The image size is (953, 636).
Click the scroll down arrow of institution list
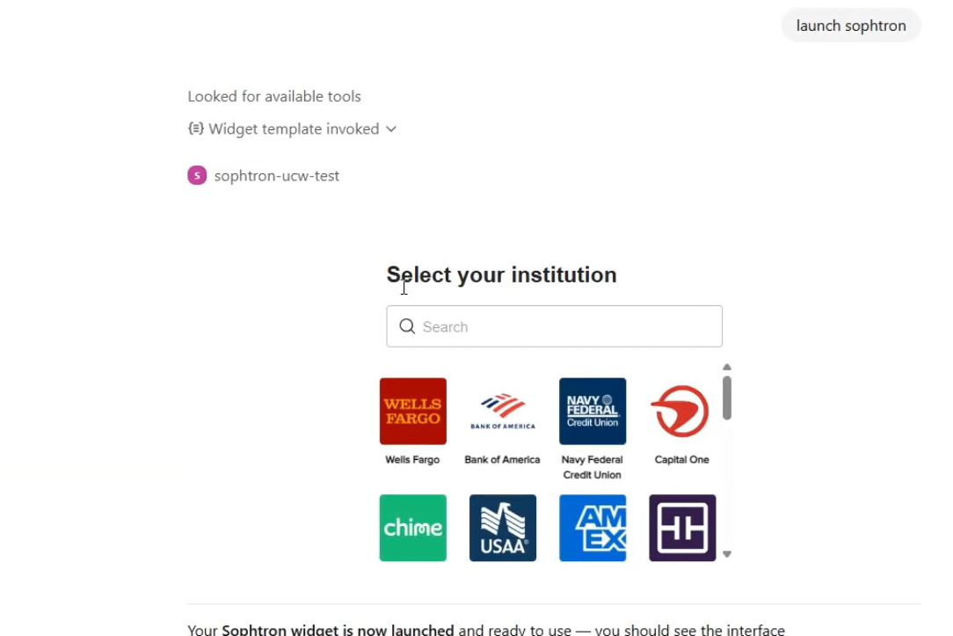[727, 554]
